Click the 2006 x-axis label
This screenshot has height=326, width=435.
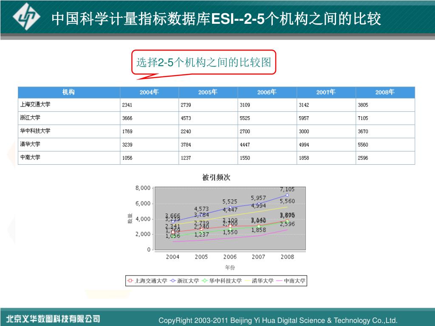coord(230,257)
